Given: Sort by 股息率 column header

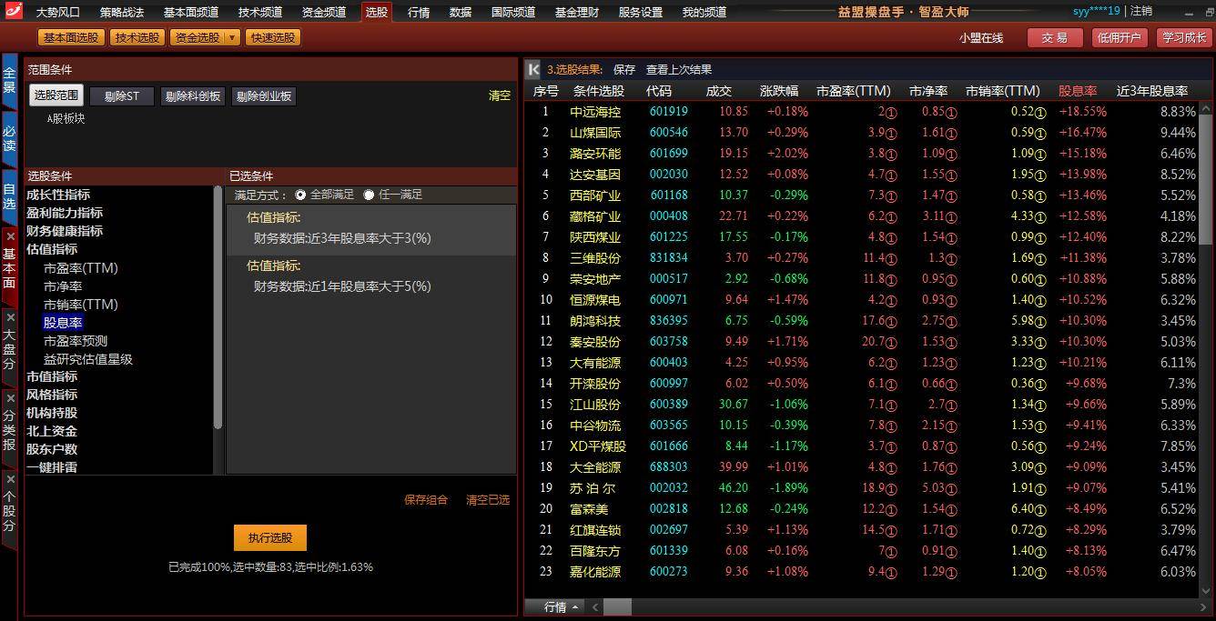Looking at the screenshot, I should (x=1078, y=91).
